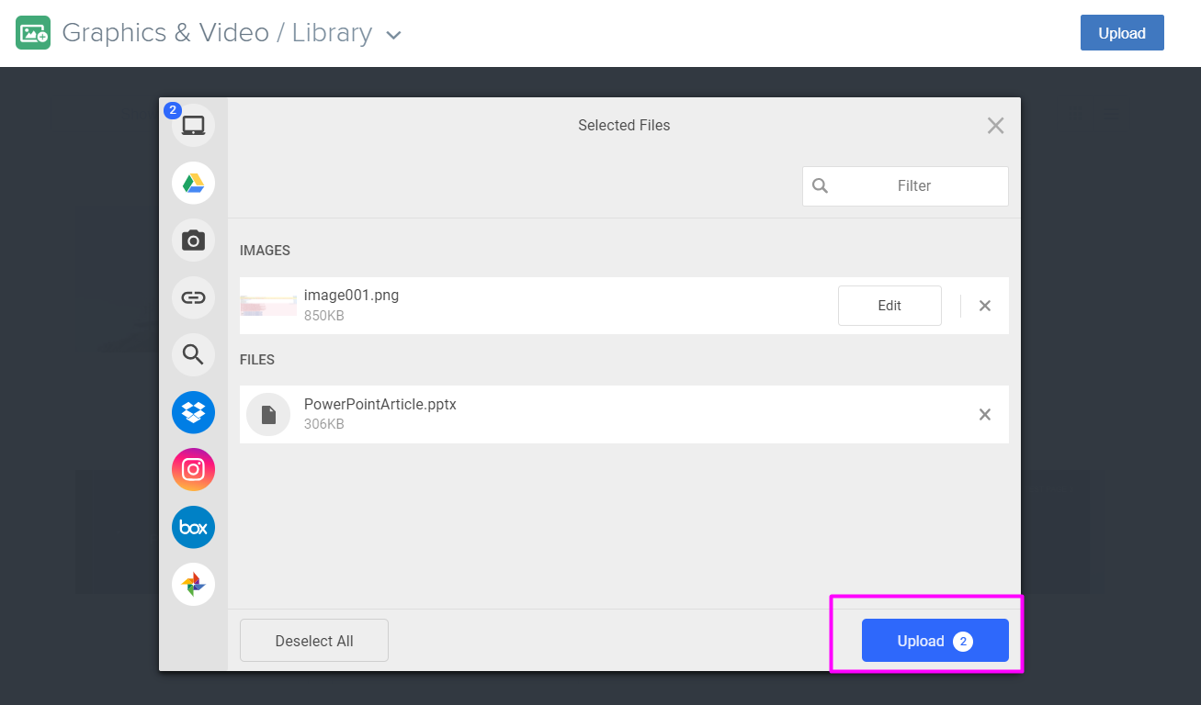Select the Dropbox source
1201x705 pixels.
coord(193,412)
